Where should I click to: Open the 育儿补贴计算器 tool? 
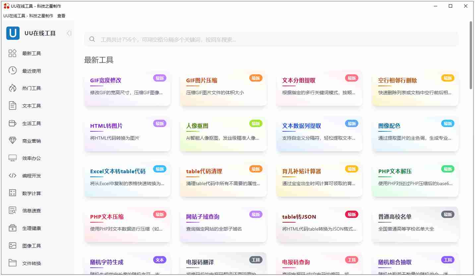tap(319, 179)
